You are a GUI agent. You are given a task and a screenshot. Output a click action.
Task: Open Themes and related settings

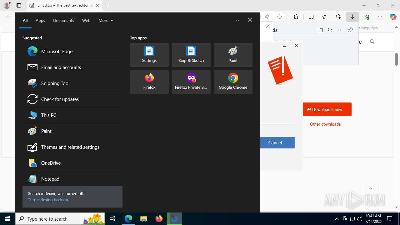pos(72,147)
